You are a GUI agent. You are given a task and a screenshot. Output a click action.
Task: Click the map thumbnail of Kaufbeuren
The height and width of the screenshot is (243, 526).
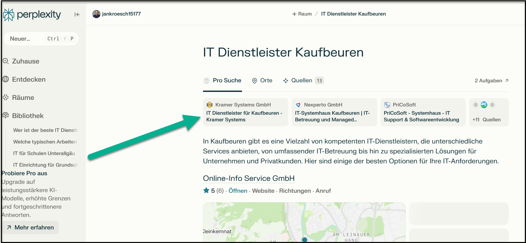tap(304, 222)
